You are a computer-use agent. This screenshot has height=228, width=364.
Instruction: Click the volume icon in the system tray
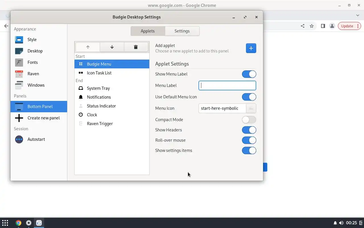tap(341, 223)
